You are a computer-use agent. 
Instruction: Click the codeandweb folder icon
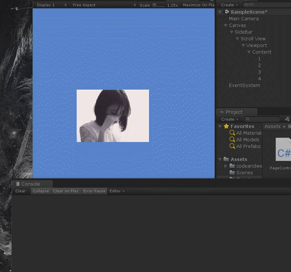[232, 166]
